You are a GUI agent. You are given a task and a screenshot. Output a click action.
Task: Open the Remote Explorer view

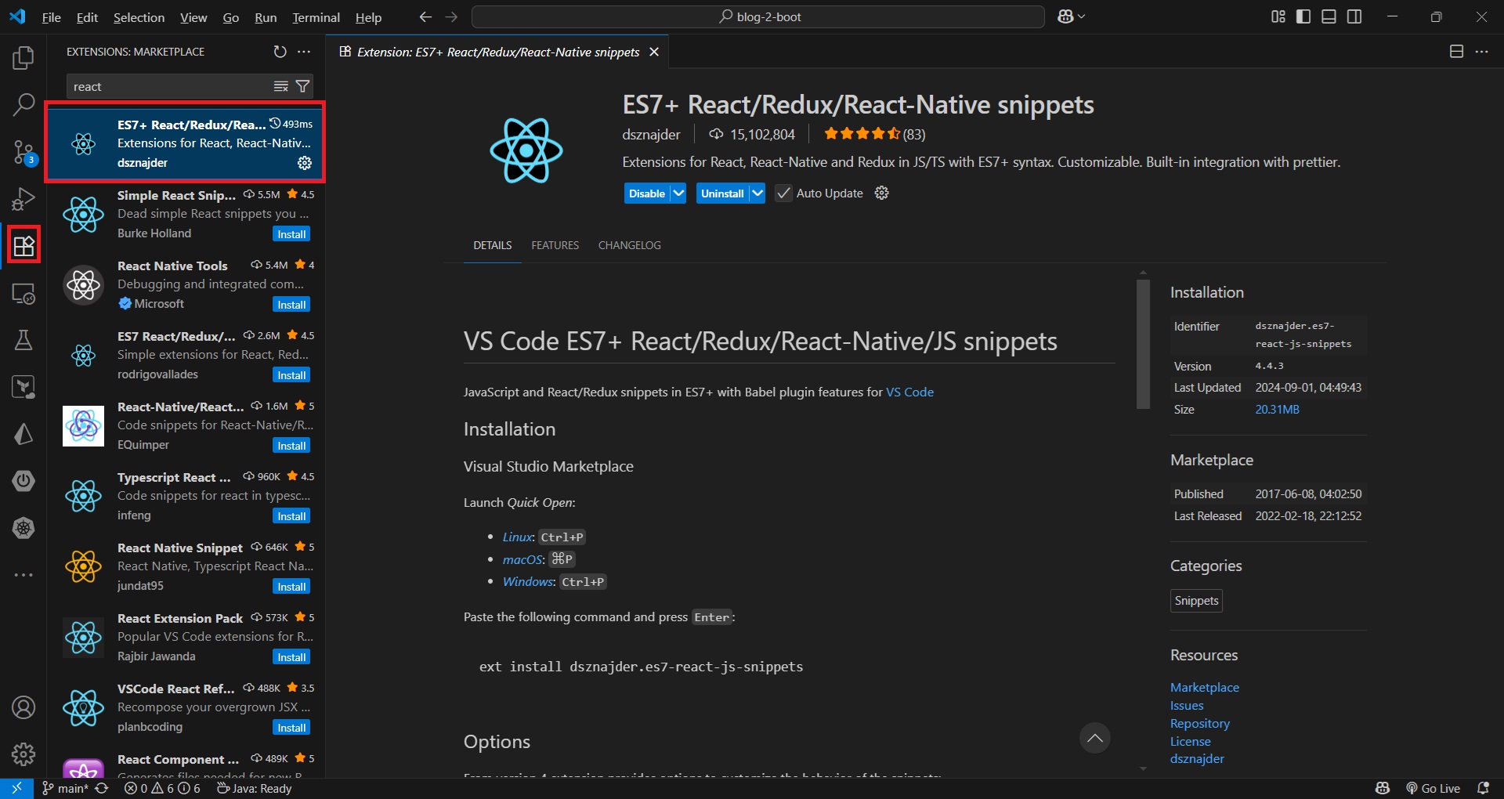point(23,294)
